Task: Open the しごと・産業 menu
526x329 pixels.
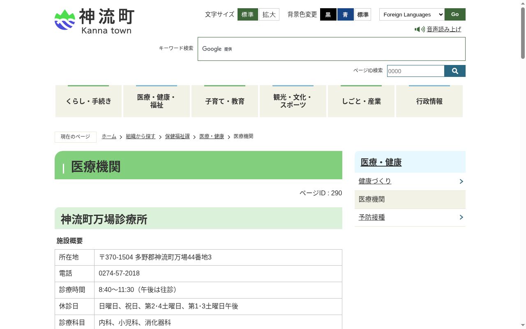Action: 361,101
